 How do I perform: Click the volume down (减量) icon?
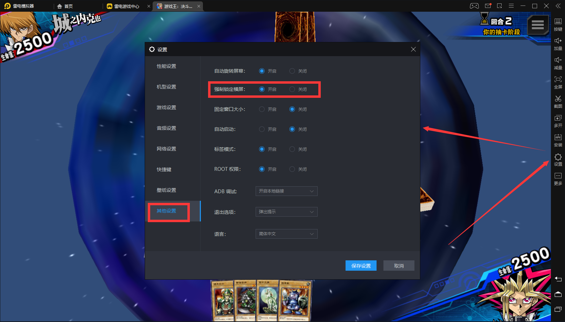558,62
